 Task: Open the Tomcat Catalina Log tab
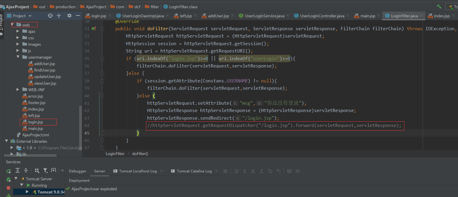coord(194,171)
